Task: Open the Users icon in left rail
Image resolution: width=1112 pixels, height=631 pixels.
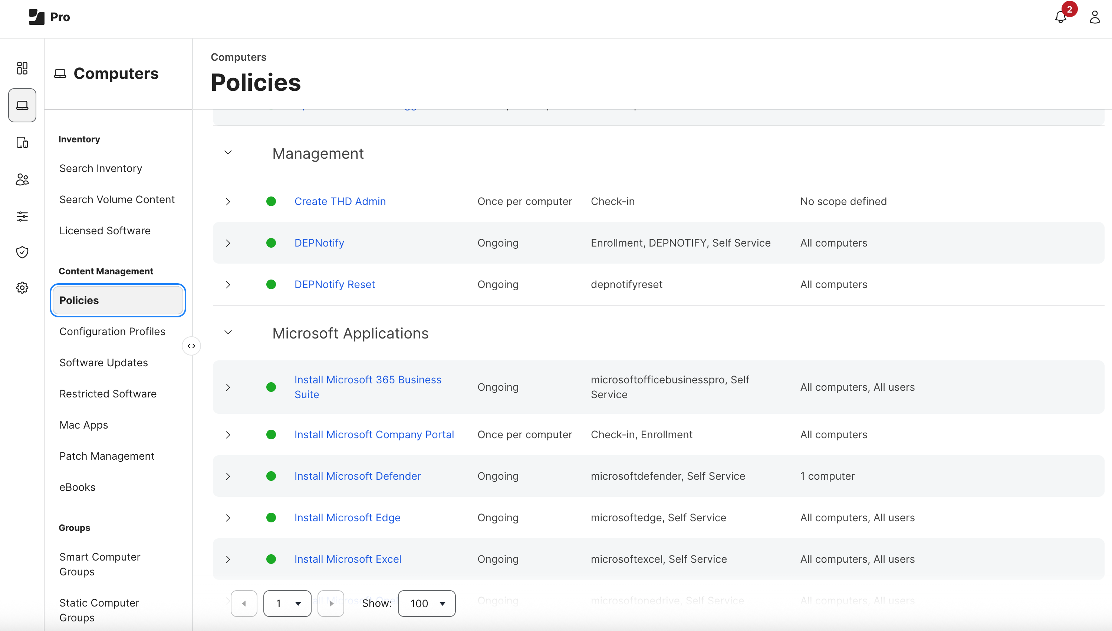Action: click(x=22, y=179)
